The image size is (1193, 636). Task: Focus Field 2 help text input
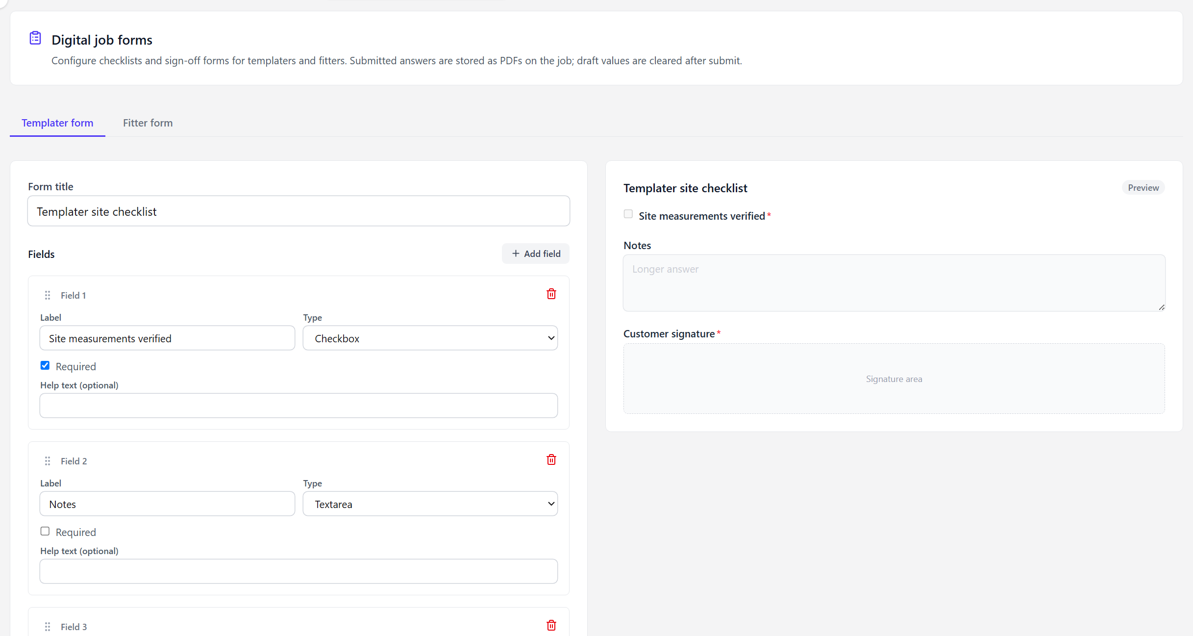point(298,572)
